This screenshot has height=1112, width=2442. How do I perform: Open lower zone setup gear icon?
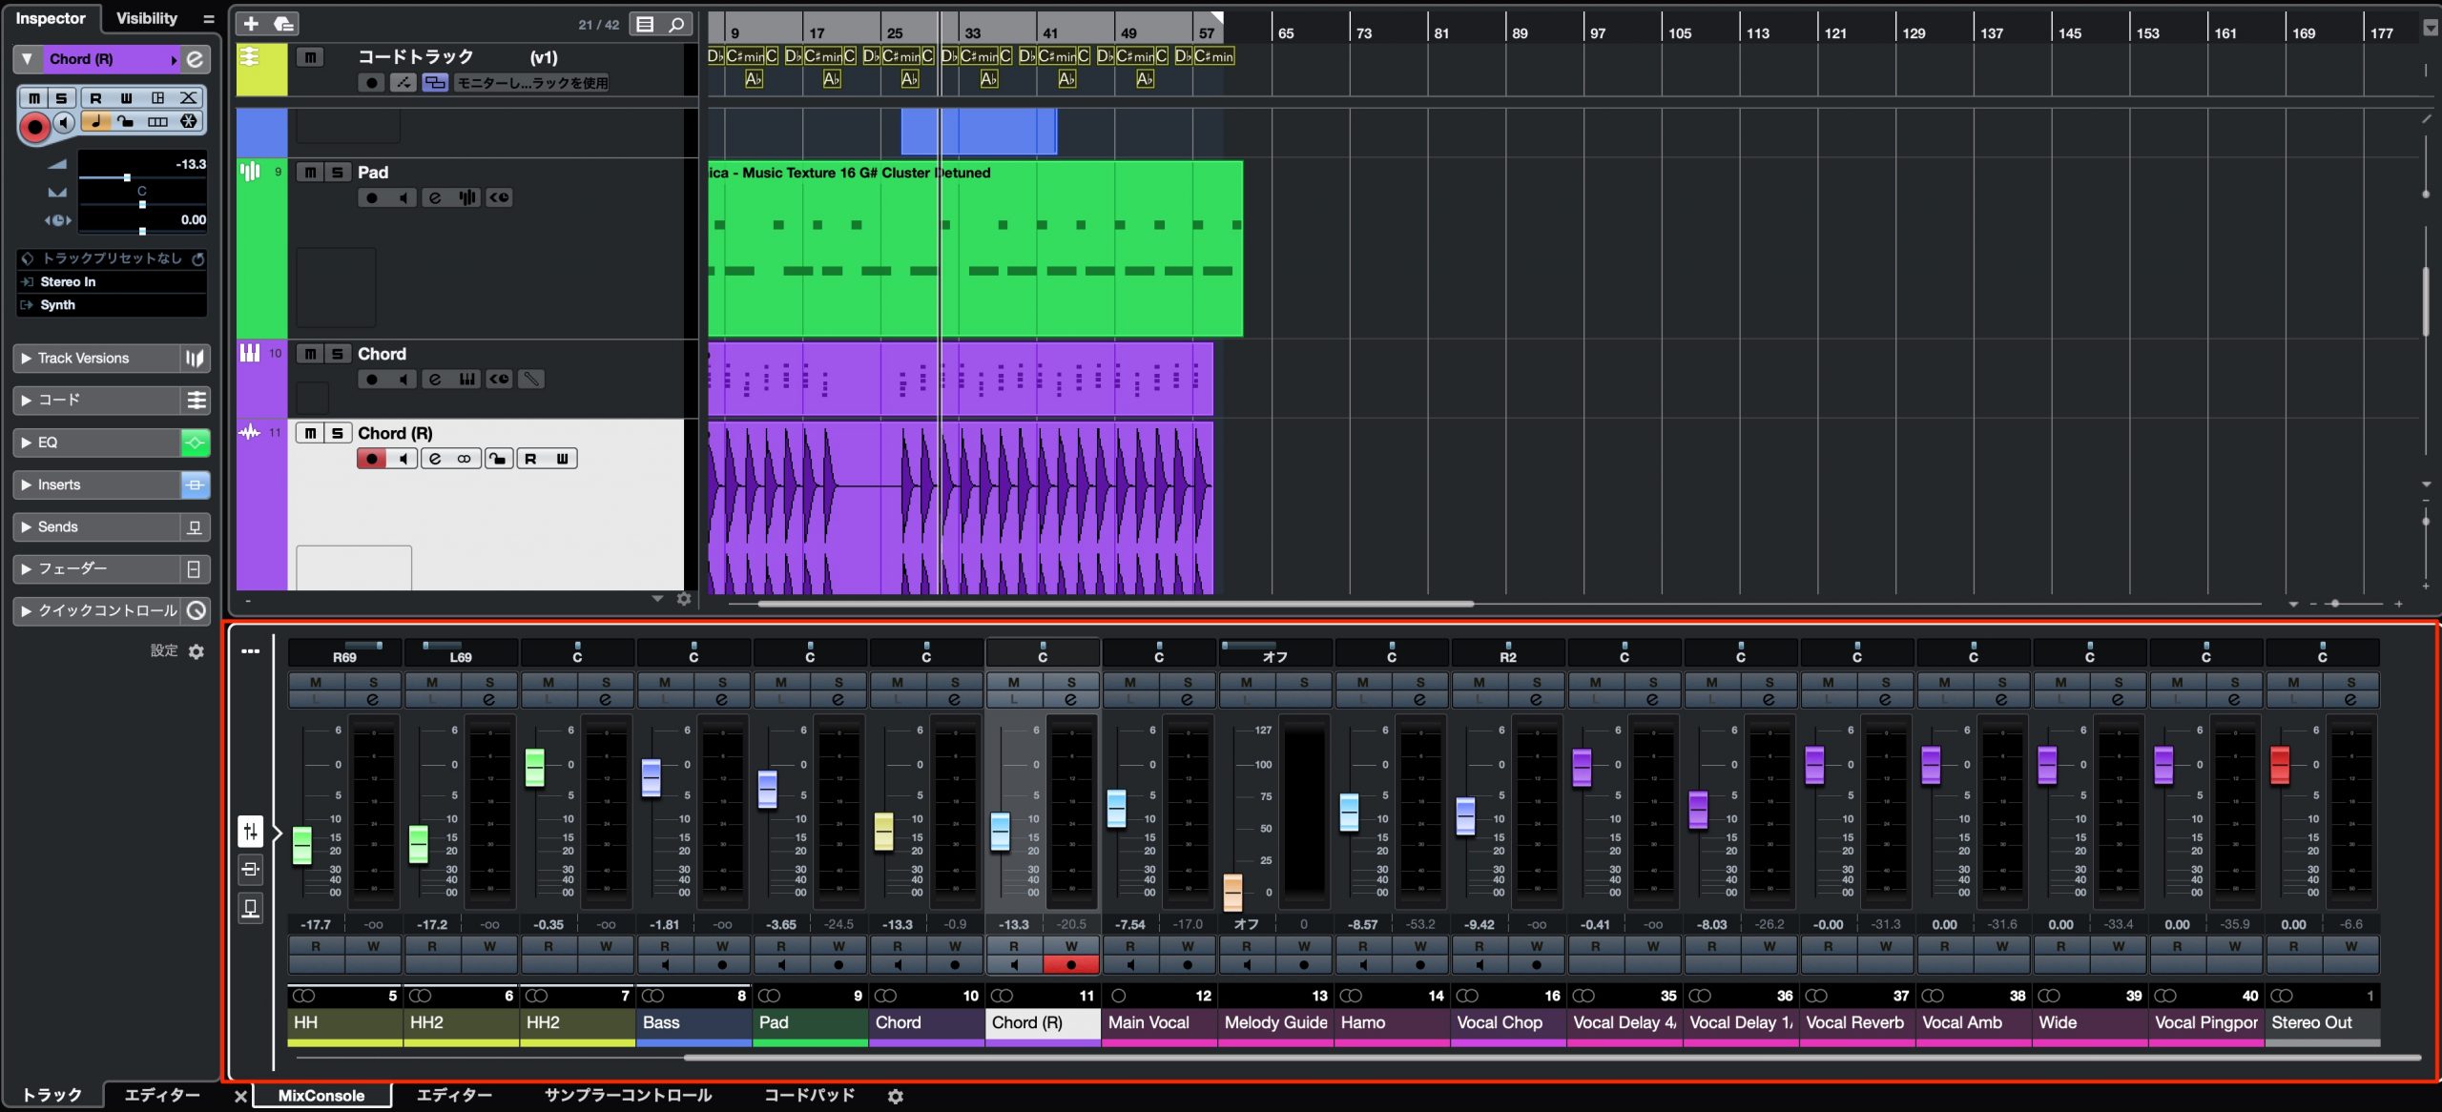895,1096
